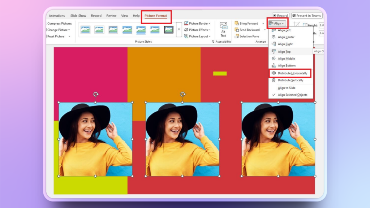Click Send Backward
Image resolution: width=370 pixels, height=208 pixels.
point(247,30)
